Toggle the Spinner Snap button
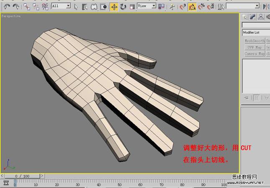 [210, 7]
